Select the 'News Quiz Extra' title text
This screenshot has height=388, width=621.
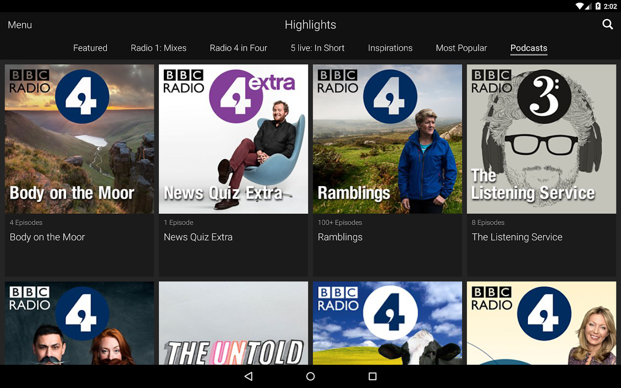tap(198, 237)
